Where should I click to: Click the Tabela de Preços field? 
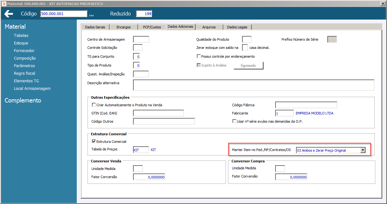[141, 150]
